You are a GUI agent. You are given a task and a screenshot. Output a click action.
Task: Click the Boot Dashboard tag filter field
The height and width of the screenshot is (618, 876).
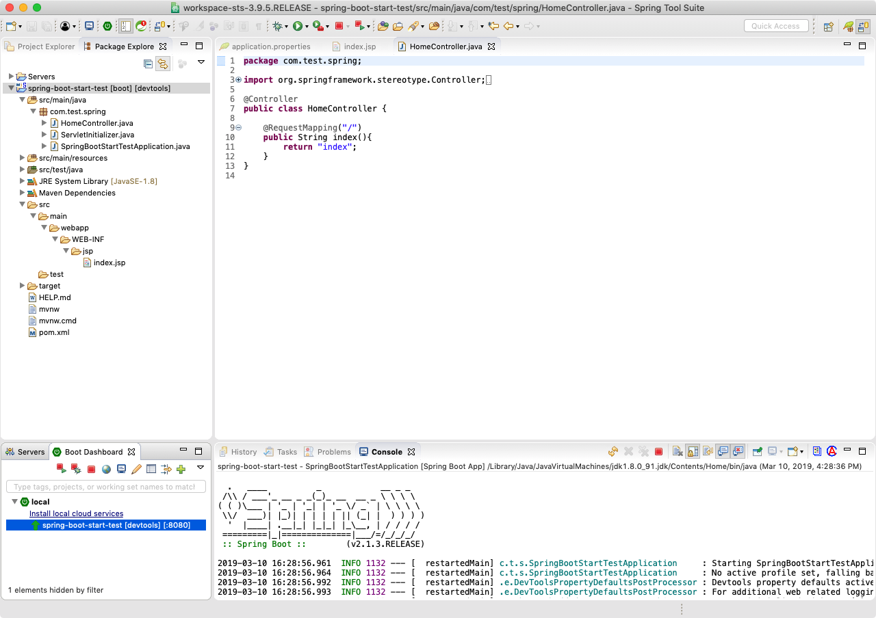pos(105,487)
